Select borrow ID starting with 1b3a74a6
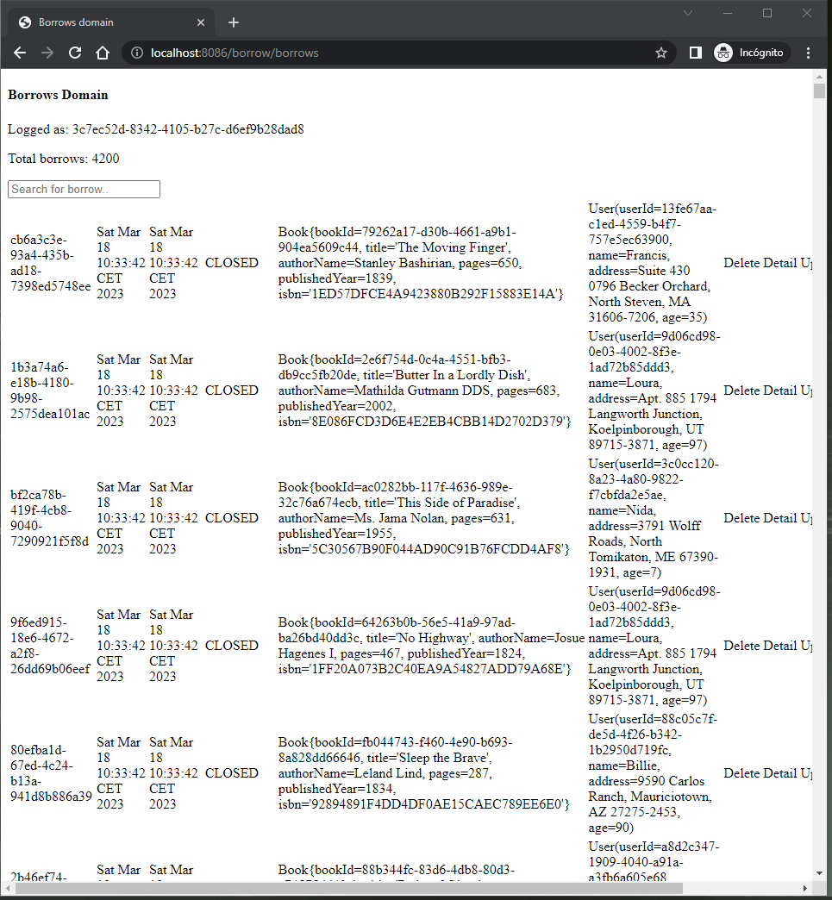 click(x=50, y=391)
